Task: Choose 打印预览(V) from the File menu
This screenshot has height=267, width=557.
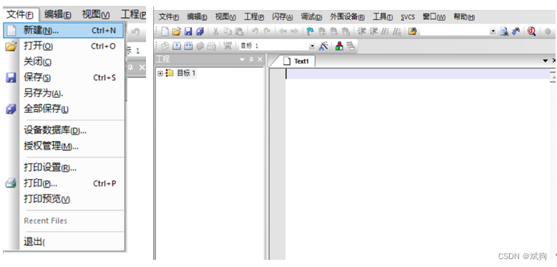Action: click(x=64, y=199)
